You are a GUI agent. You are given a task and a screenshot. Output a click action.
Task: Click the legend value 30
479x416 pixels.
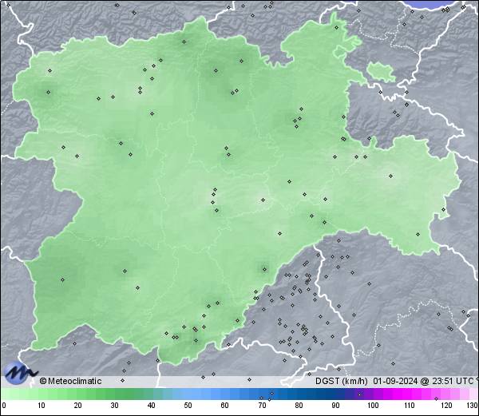click(114, 406)
